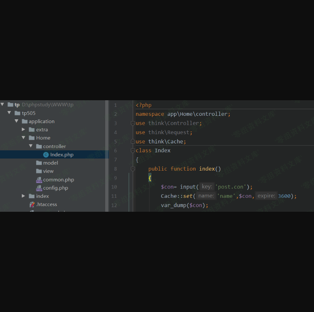The image size is (314, 312).
Task: Expand the extra folder arrow
Action: [x=24, y=129]
